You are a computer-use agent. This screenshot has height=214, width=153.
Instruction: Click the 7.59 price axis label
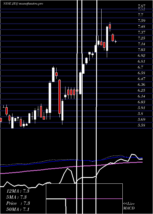141,21
